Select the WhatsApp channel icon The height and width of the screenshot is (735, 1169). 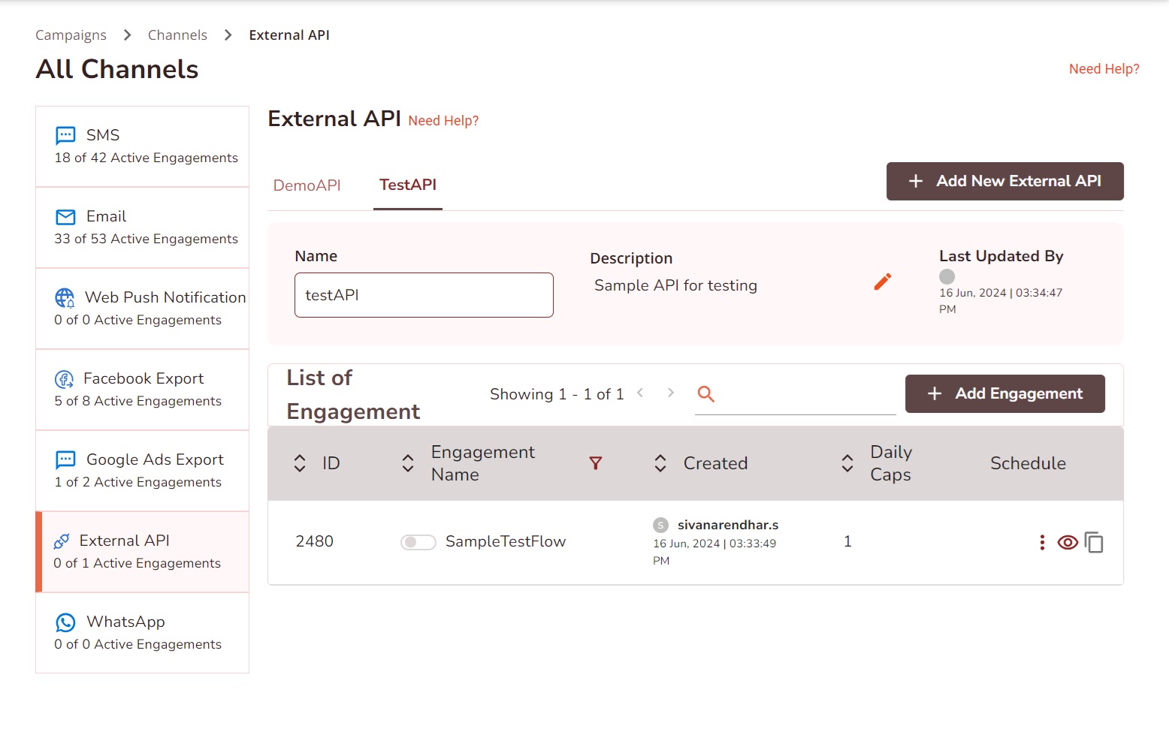[65, 622]
